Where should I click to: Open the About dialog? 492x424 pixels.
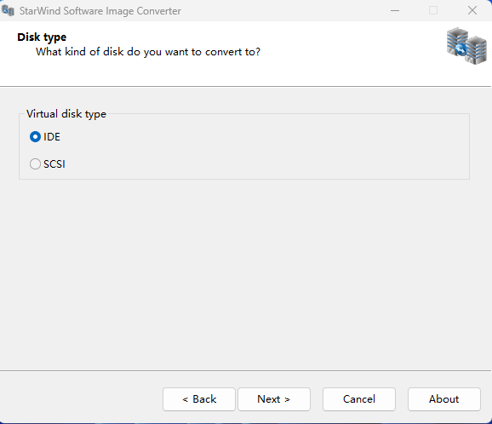coord(444,399)
